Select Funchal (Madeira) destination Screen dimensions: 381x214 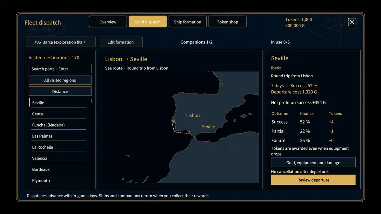click(x=58, y=125)
